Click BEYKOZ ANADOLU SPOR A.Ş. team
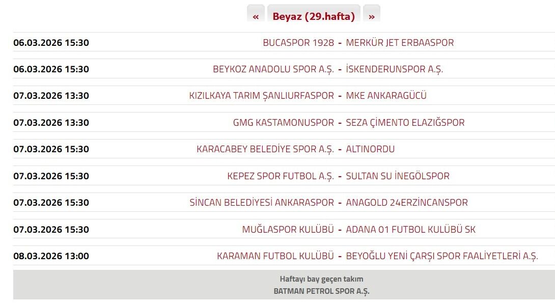Viewport: 555px width, 305px height. [273, 69]
